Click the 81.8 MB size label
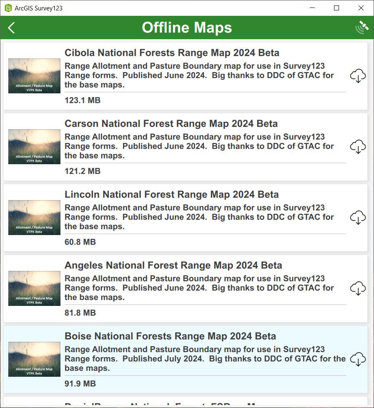374x408 pixels. pos(80,313)
